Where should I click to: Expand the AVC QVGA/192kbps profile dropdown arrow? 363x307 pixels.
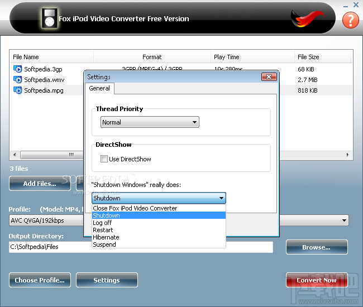(344, 220)
